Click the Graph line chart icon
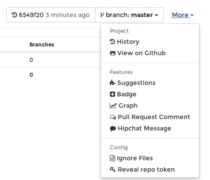Image resolution: width=210 pixels, height=180 pixels. pyautogui.click(x=113, y=106)
